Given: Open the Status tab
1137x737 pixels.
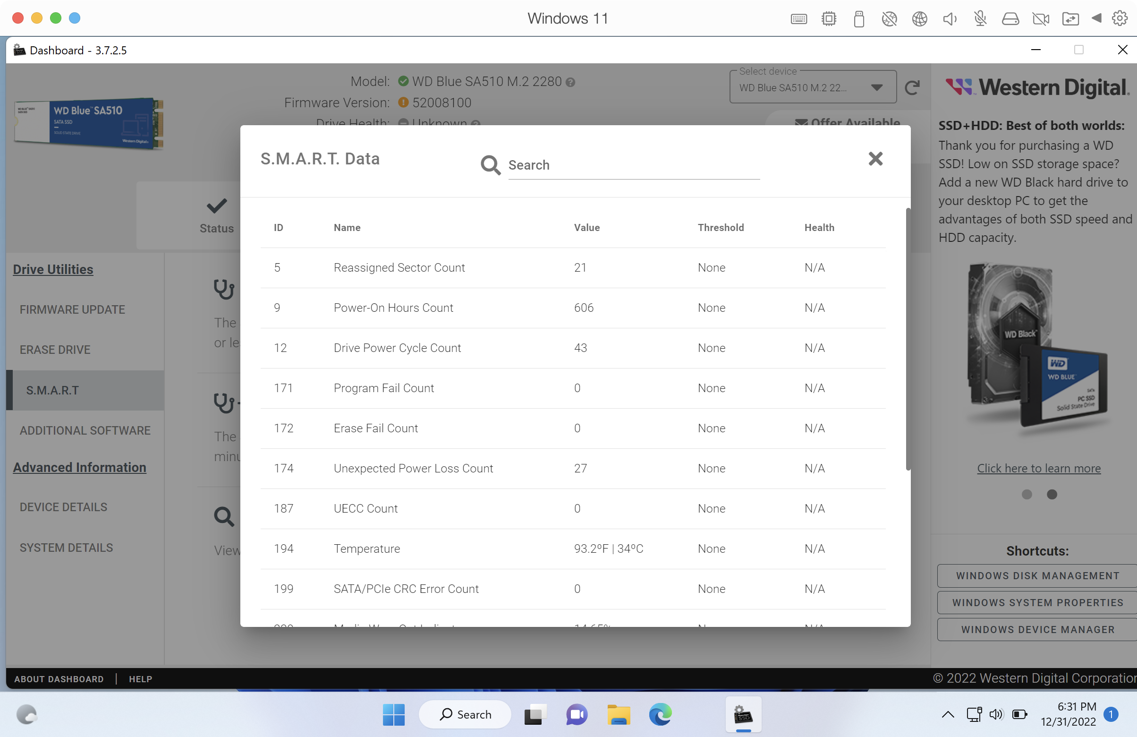Looking at the screenshot, I should [x=216, y=216].
